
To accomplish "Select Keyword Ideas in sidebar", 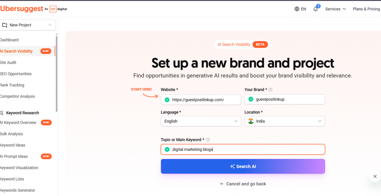I will pyautogui.click(x=13, y=145).
